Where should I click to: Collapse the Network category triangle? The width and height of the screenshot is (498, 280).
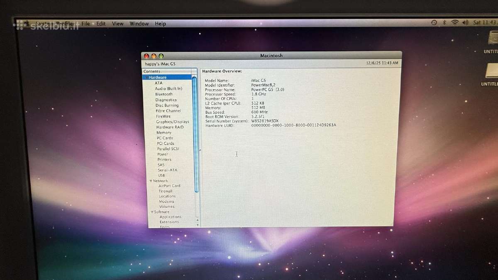[x=151, y=181]
